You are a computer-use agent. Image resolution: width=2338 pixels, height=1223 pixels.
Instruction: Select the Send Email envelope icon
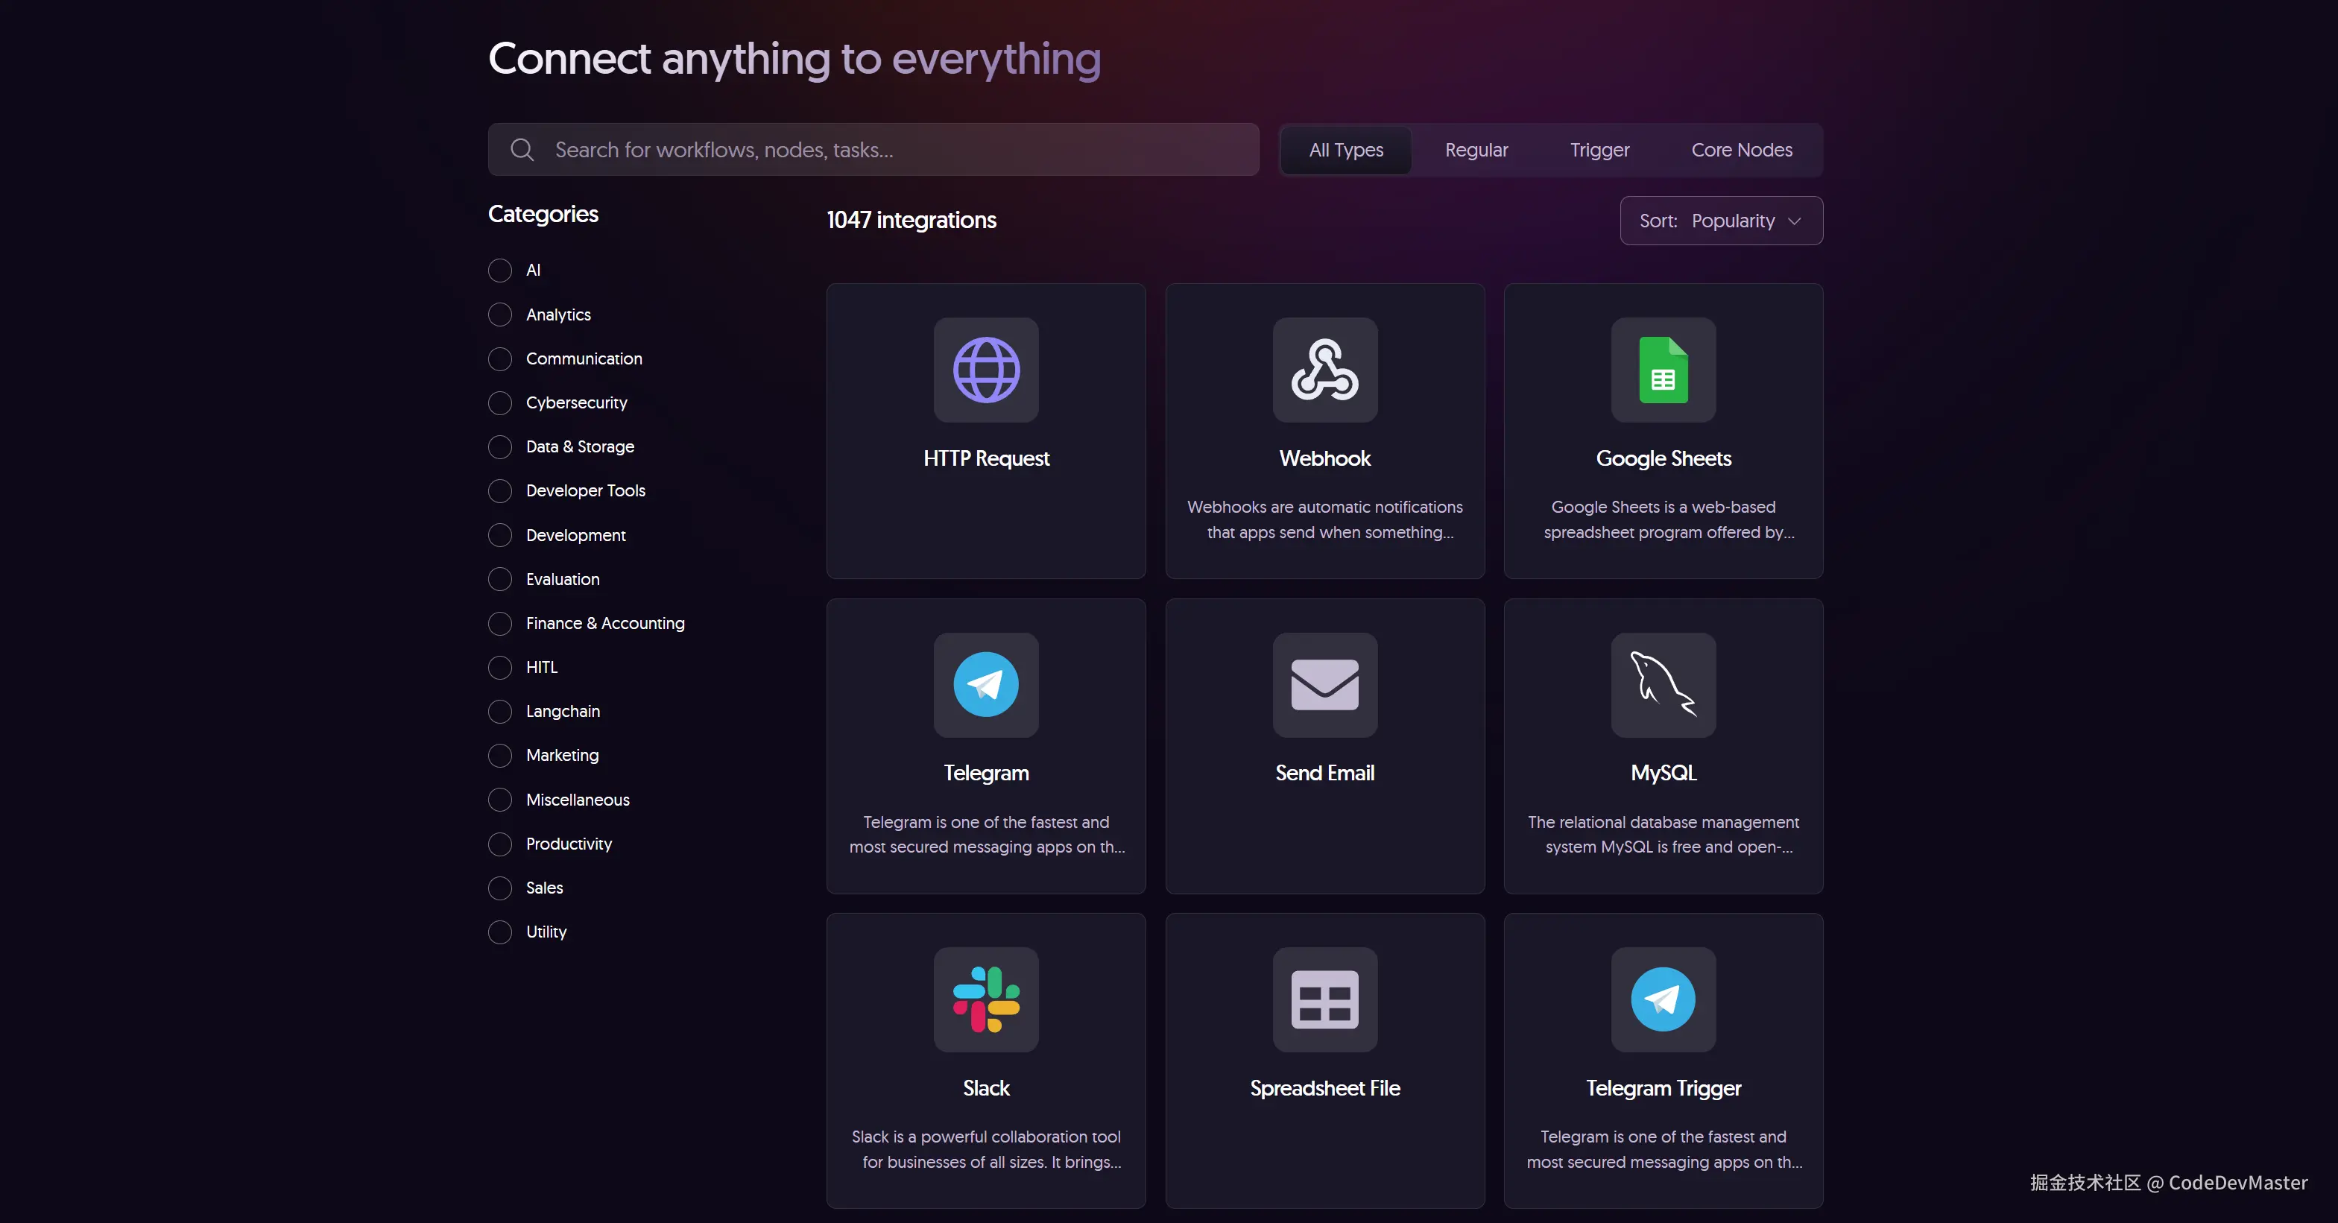click(x=1324, y=684)
